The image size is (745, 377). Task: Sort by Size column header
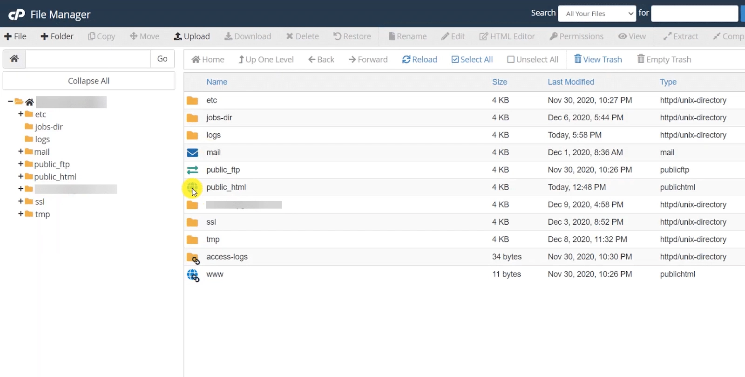pyautogui.click(x=500, y=82)
